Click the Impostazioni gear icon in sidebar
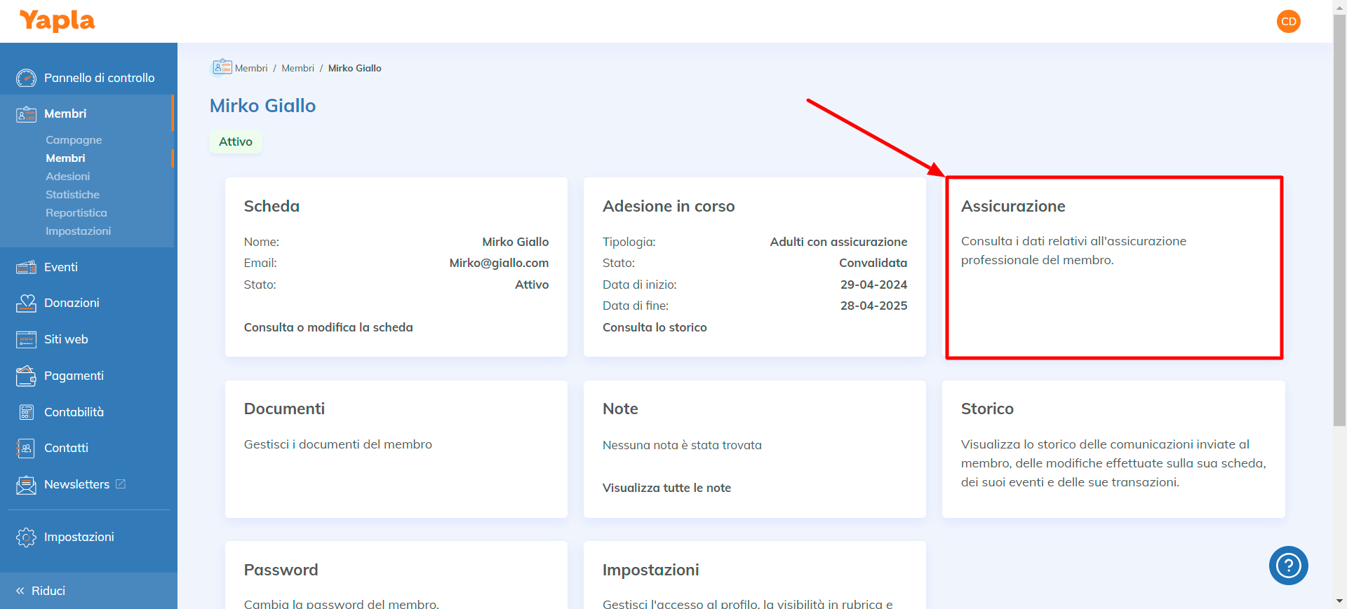Image resolution: width=1347 pixels, height=609 pixels. click(x=26, y=537)
